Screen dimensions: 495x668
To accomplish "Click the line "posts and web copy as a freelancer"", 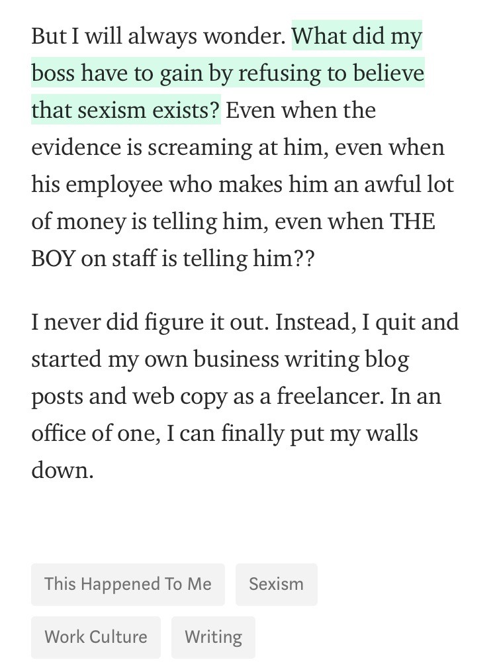I will 204,397.
